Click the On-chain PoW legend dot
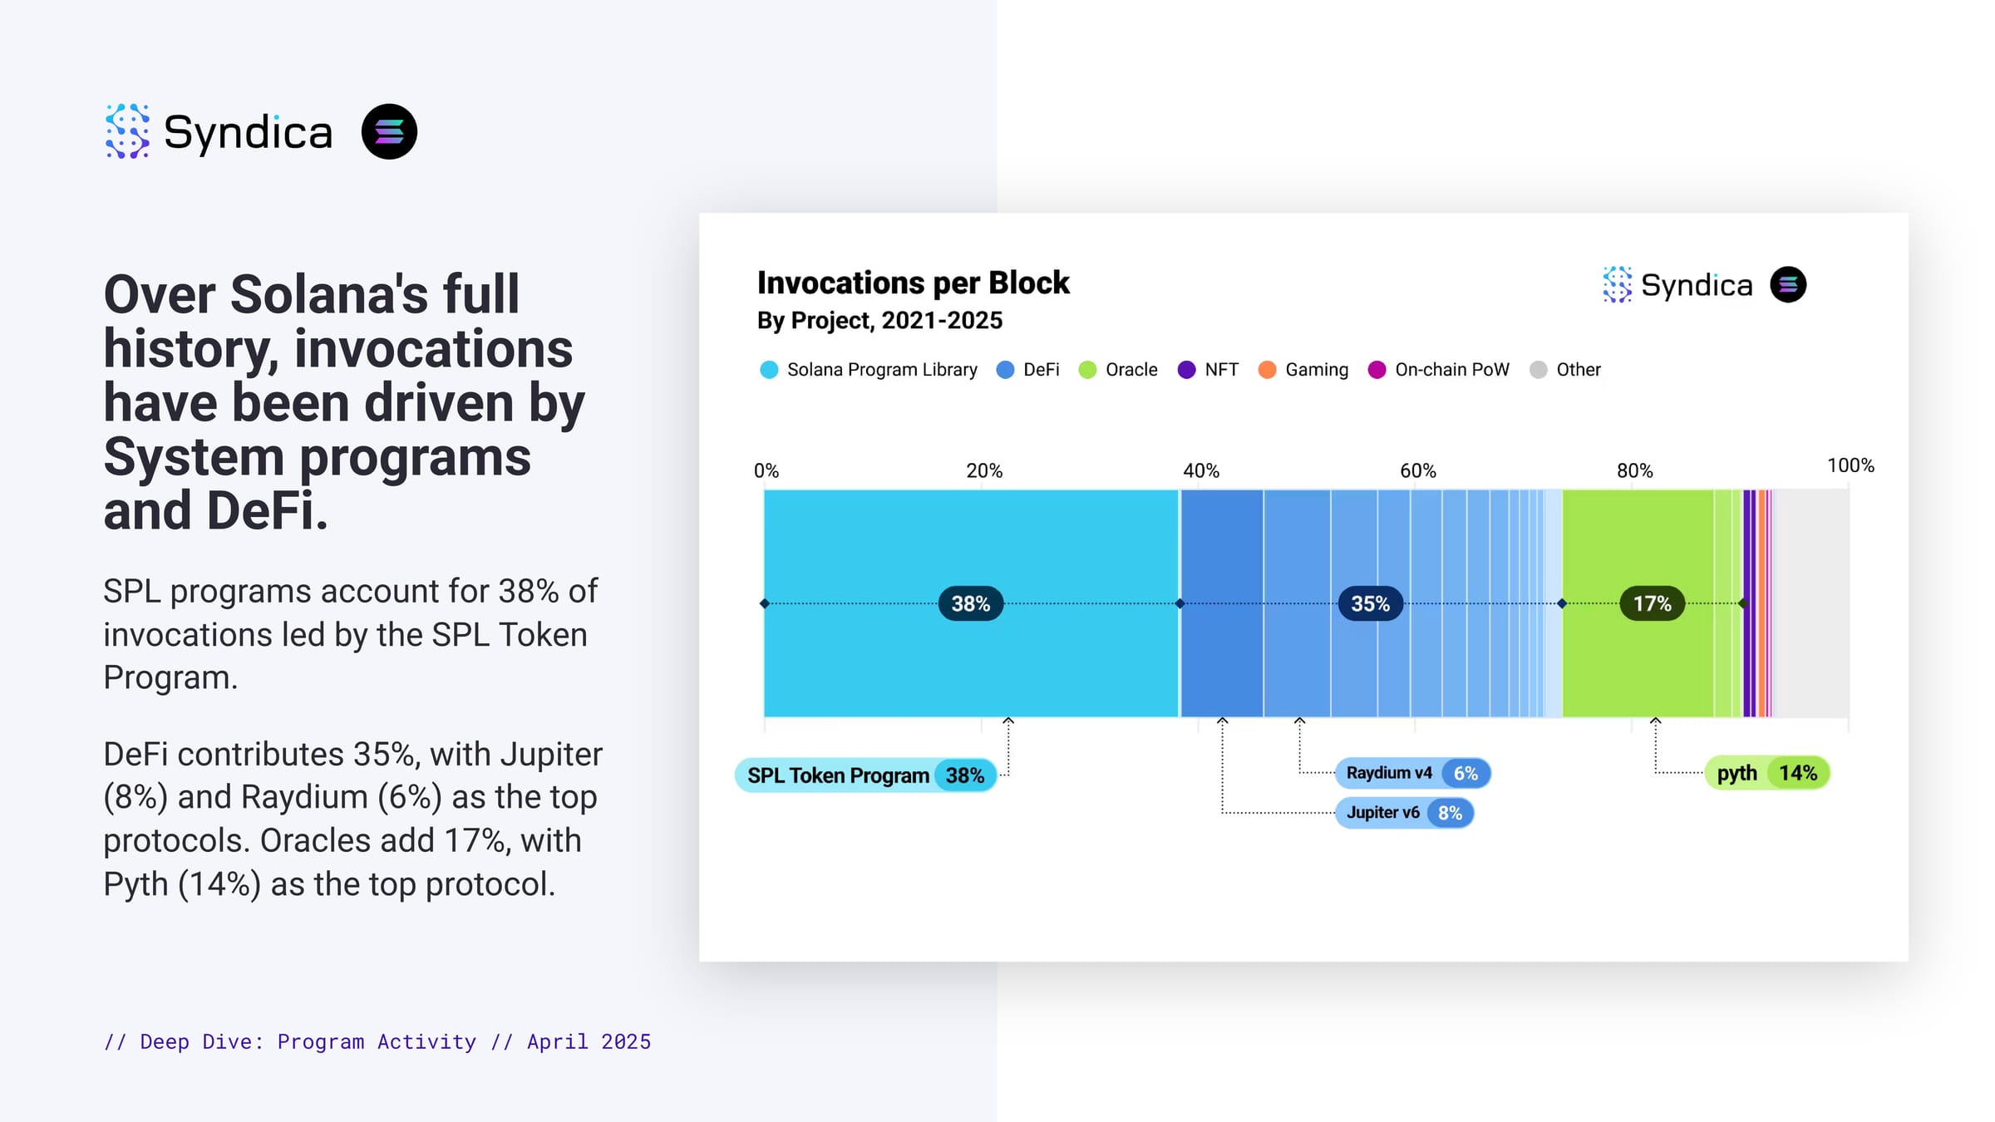 [x=1377, y=370]
